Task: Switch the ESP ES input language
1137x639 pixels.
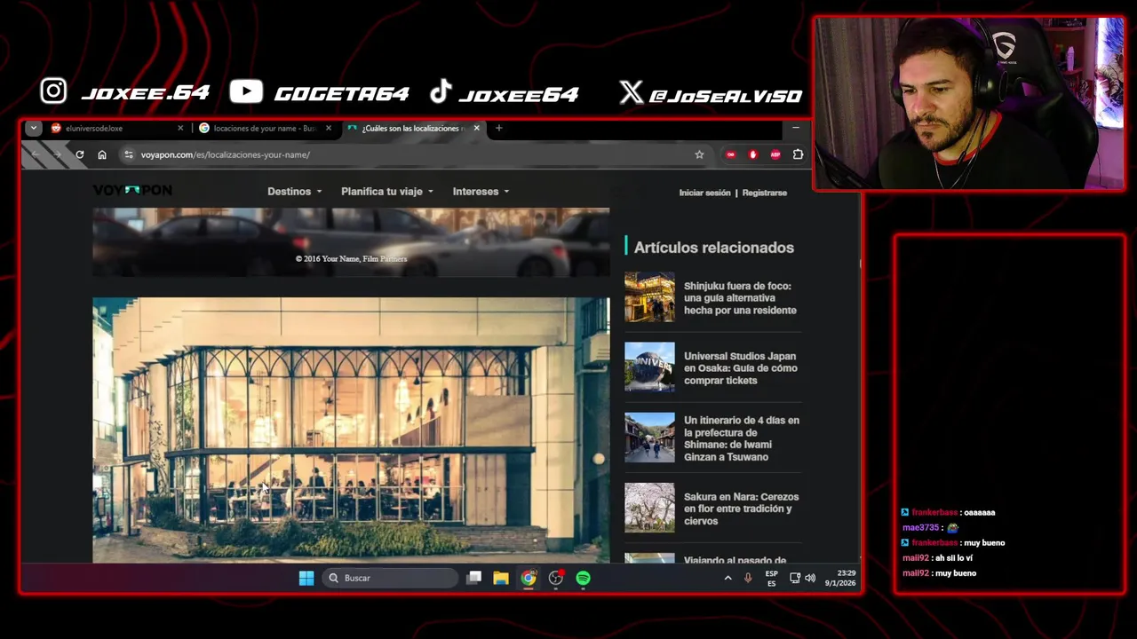Action: 771,578
